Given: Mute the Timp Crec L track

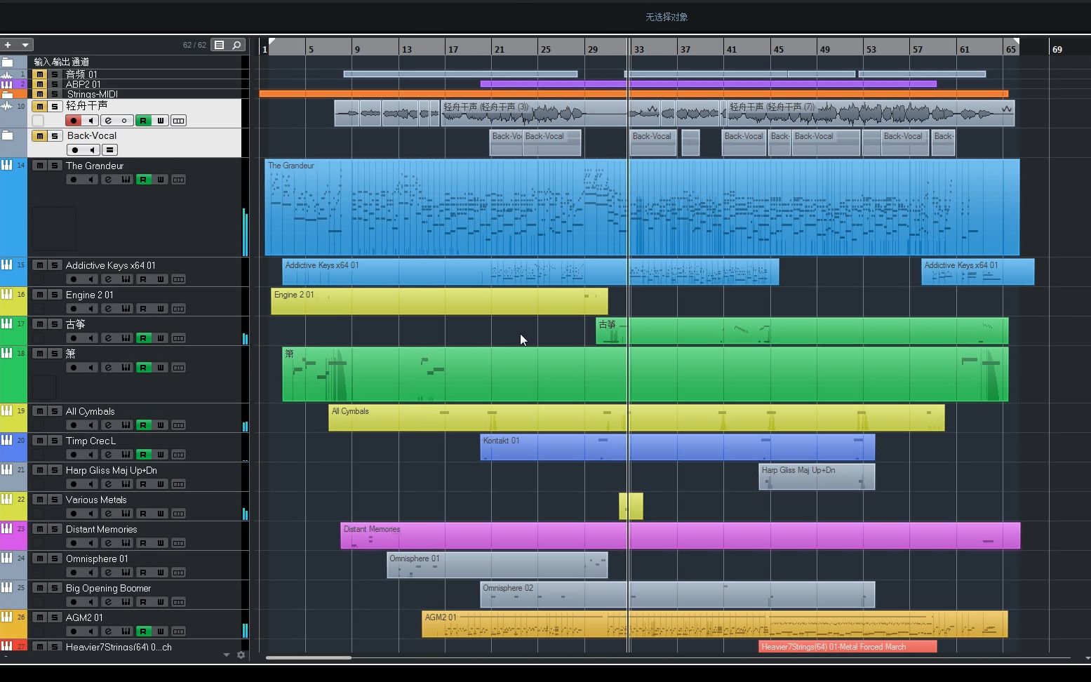Looking at the screenshot, I should [39, 441].
